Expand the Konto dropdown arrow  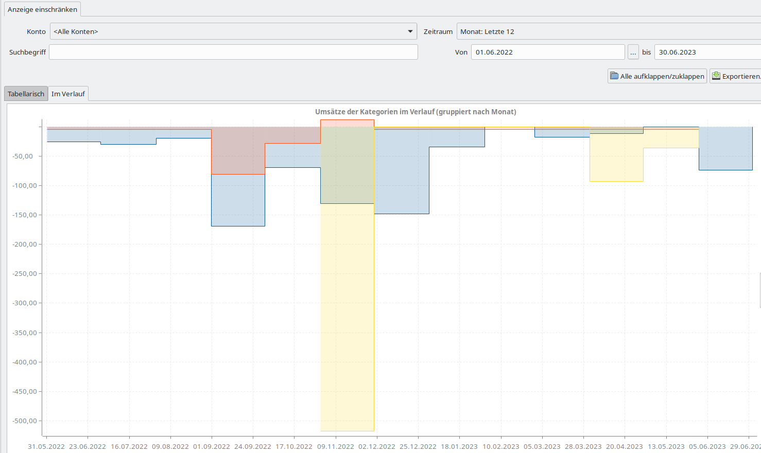click(410, 31)
